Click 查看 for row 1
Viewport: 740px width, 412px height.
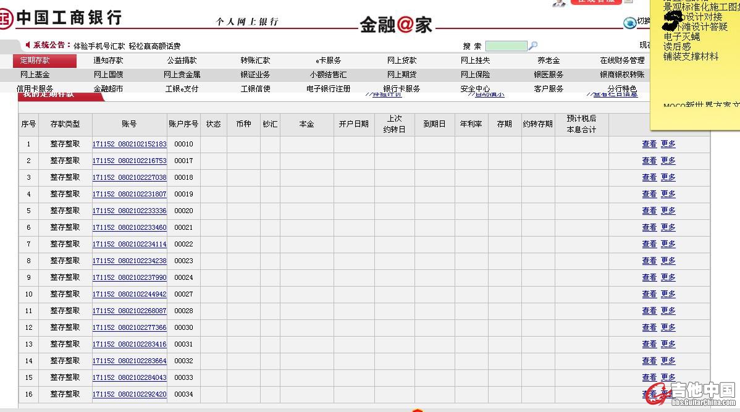649,144
